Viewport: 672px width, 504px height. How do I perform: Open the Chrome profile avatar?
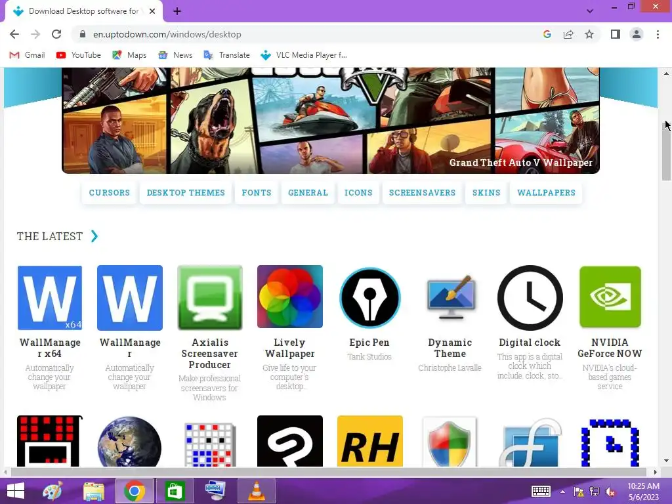[x=637, y=34]
